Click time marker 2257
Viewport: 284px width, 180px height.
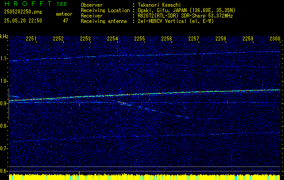194,38
